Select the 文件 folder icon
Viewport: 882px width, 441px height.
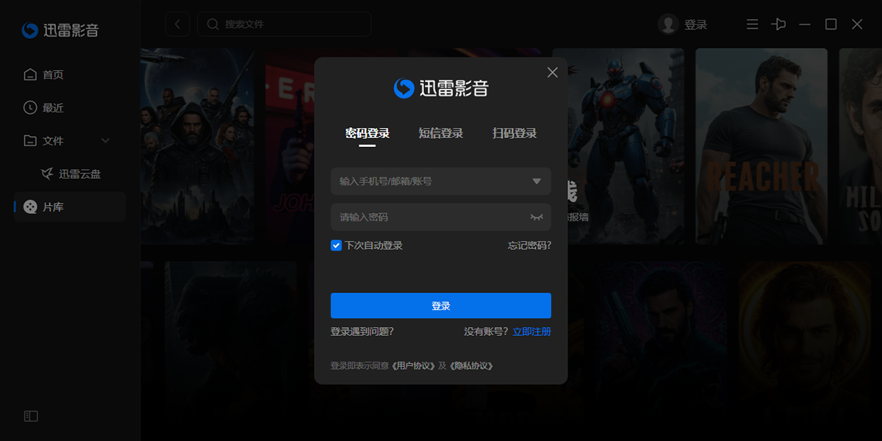point(30,140)
